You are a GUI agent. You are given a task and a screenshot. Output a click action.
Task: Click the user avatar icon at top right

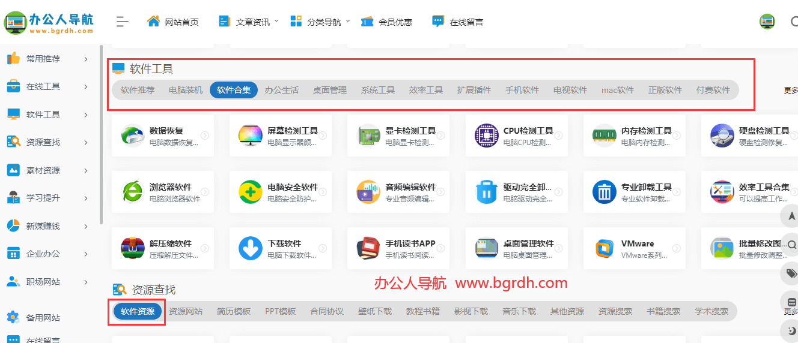click(767, 22)
